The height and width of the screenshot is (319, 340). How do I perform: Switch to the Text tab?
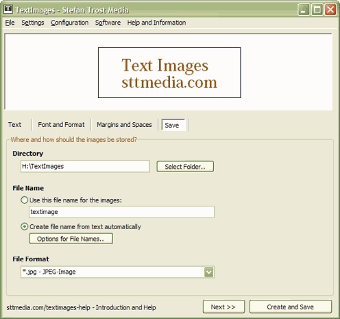(14, 125)
